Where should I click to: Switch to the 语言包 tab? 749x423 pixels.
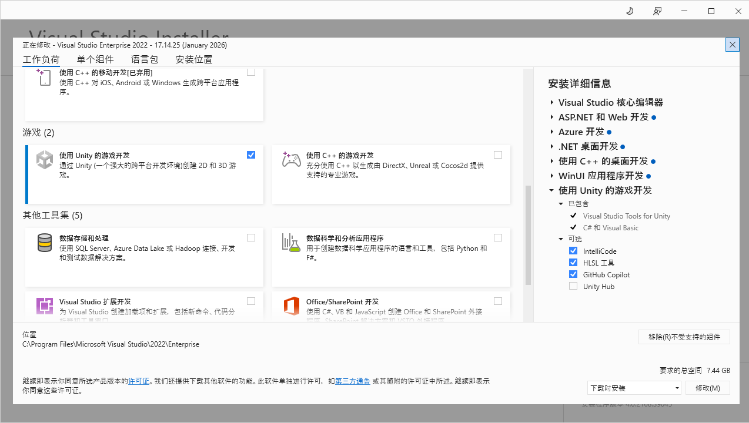coord(145,59)
